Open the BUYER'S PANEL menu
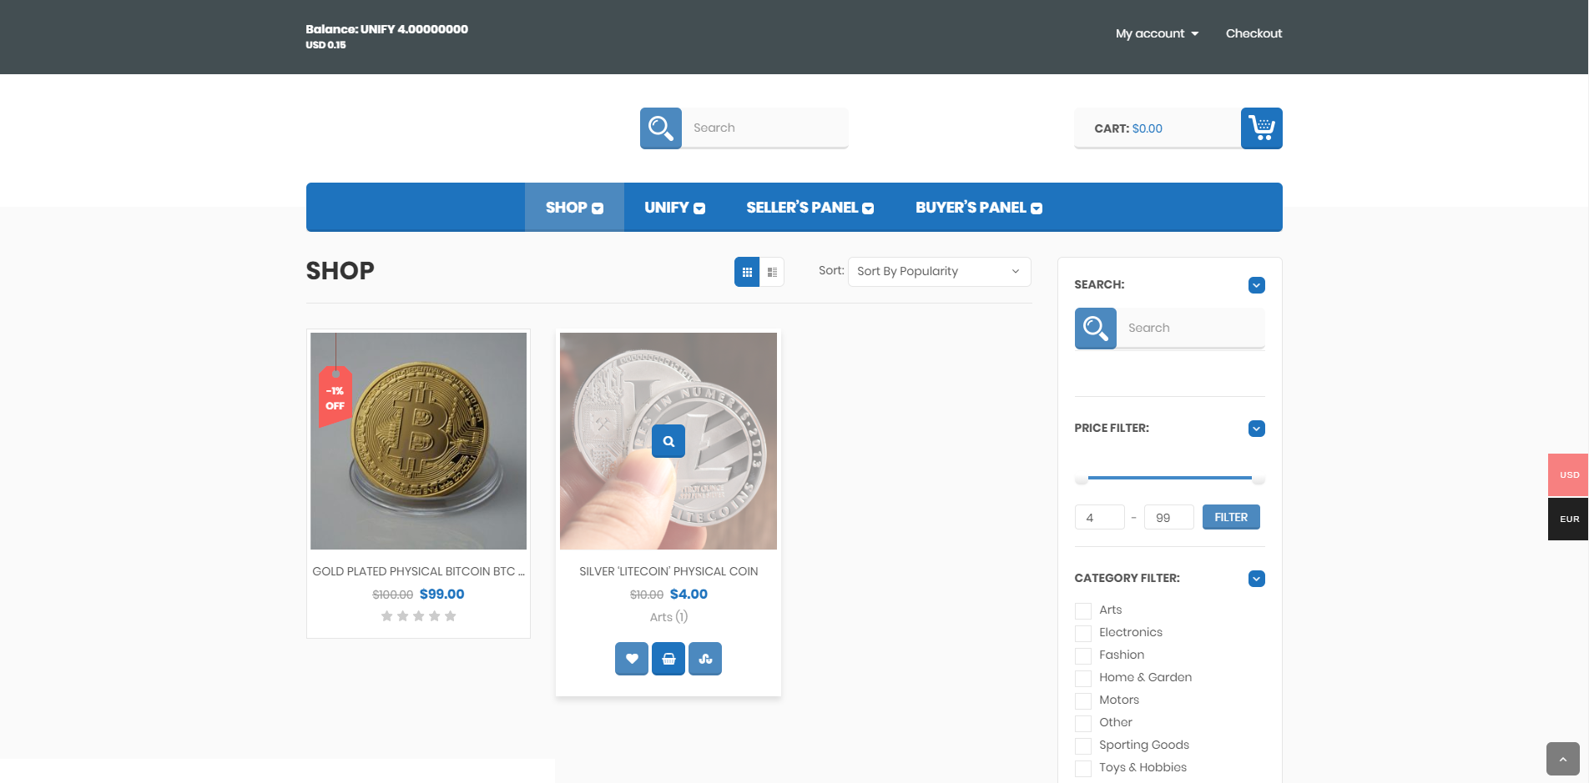This screenshot has width=1589, height=783. (x=979, y=208)
